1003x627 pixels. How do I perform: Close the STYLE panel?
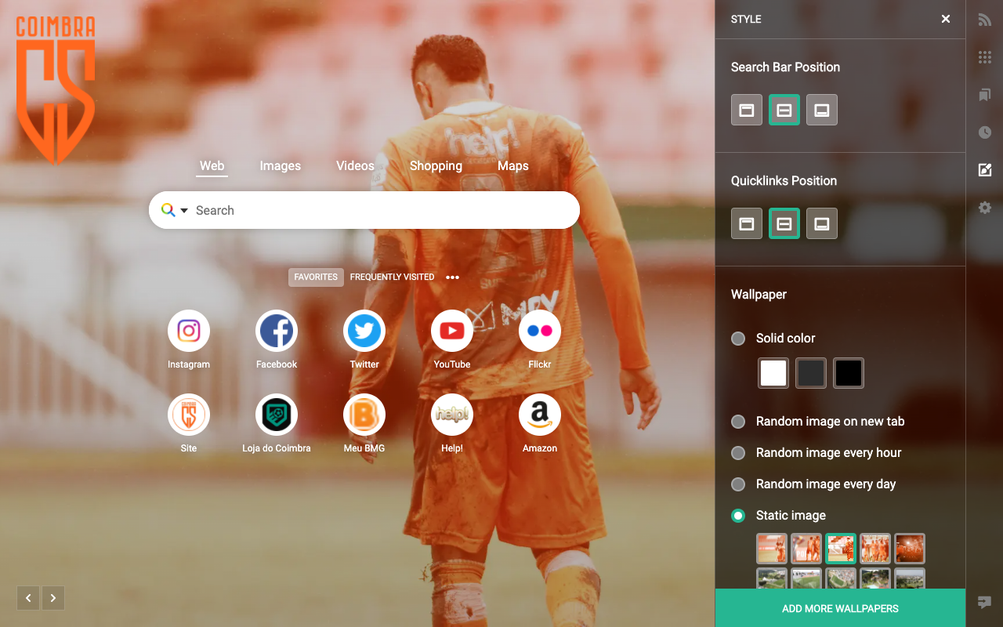[x=946, y=19]
